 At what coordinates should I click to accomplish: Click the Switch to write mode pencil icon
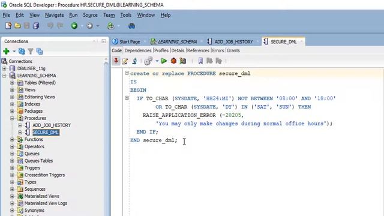click(125, 61)
